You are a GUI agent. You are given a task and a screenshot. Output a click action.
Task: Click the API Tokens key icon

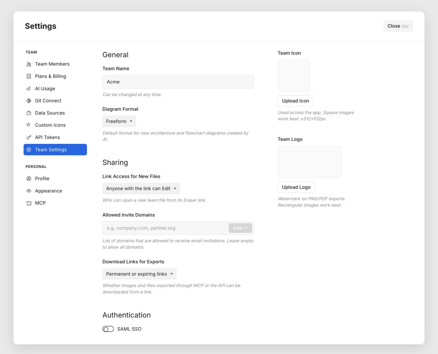pyautogui.click(x=29, y=137)
